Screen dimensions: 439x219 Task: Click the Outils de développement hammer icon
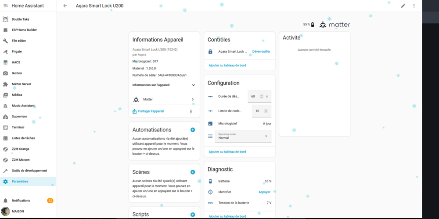[5, 171]
